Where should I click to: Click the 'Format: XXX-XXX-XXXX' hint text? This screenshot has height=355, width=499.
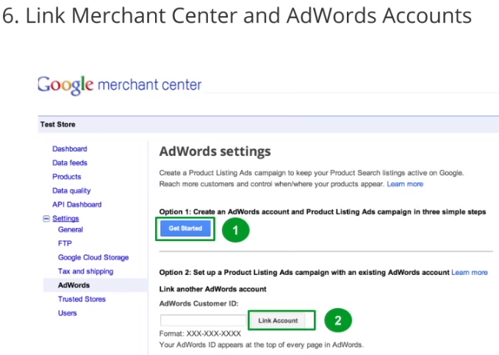pos(200,334)
